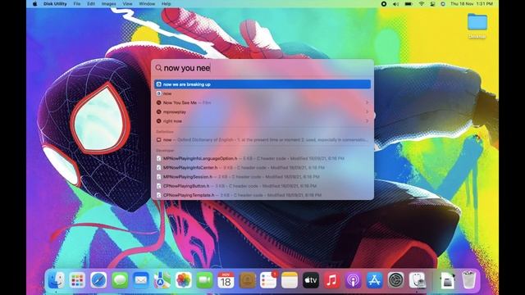Select the 'right now' search suggestion
This screenshot has height=295, width=525.
[x=262, y=121]
